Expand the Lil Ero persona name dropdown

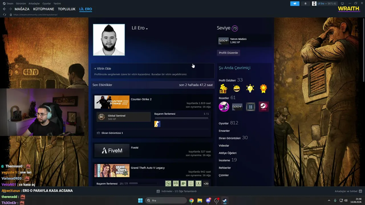(147, 29)
